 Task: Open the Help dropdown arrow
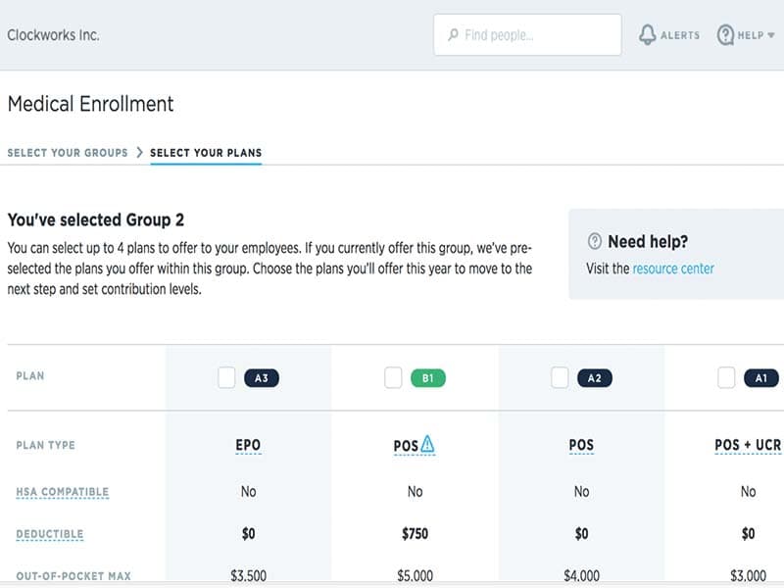point(770,36)
